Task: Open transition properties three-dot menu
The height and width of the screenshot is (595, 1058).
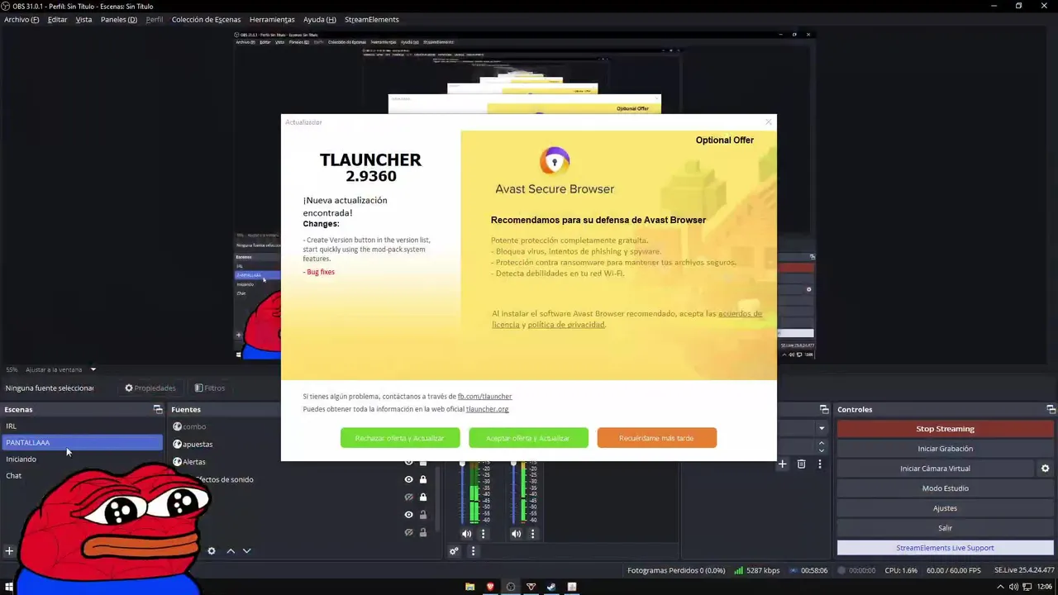Action: point(819,464)
